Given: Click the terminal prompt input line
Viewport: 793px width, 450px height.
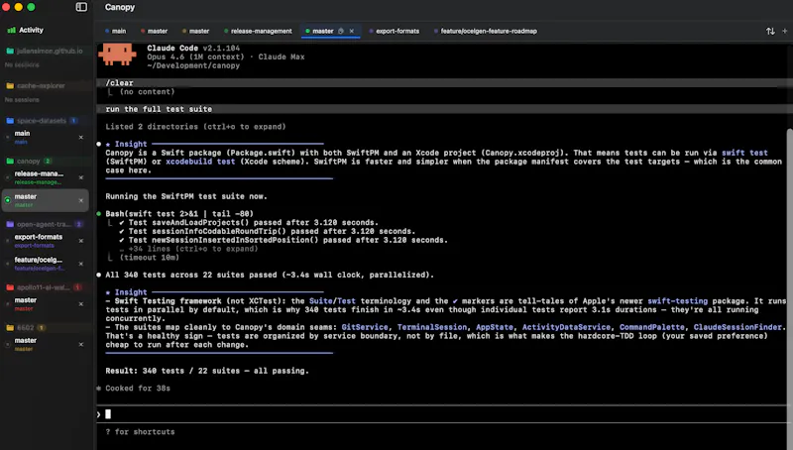Looking at the screenshot, I should click(443, 414).
